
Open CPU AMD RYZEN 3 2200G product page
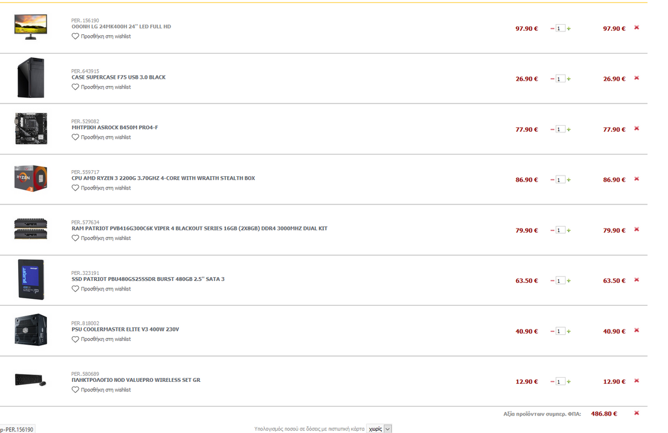[x=163, y=178]
